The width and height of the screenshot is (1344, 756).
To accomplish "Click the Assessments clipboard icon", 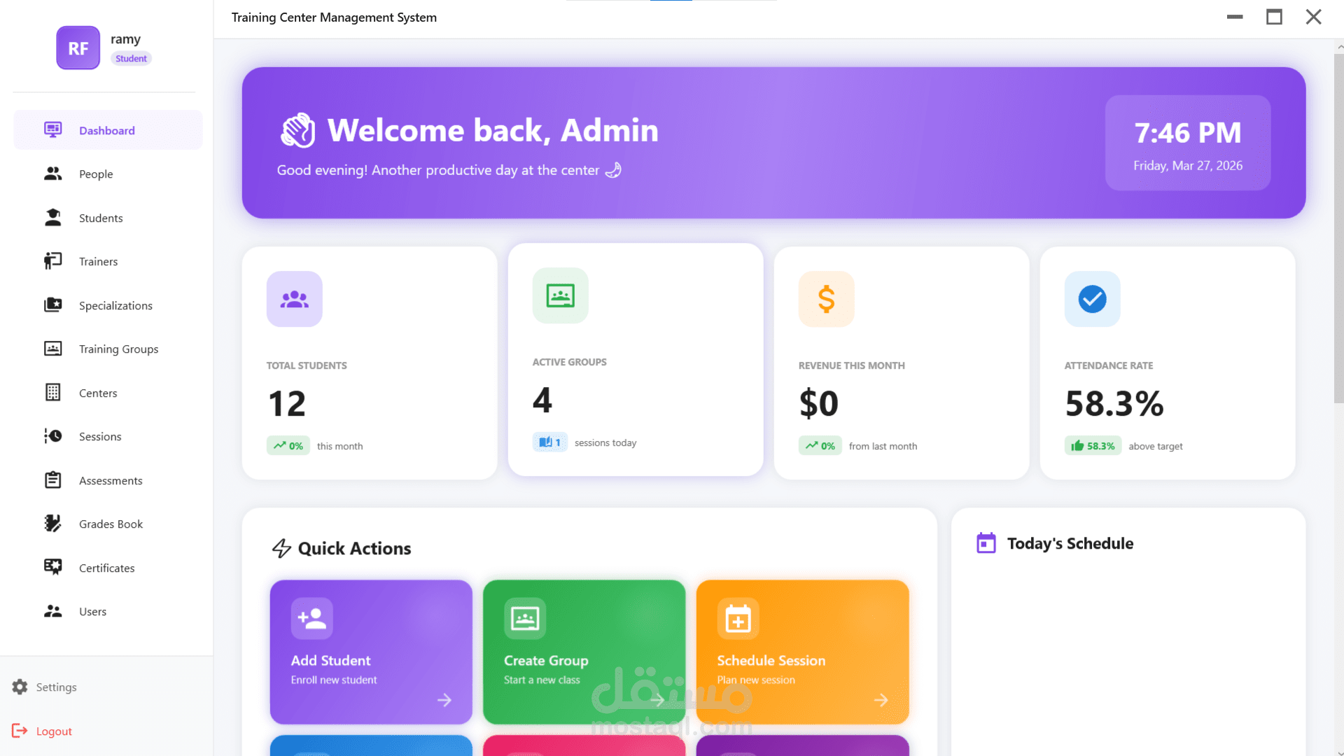I will [53, 480].
